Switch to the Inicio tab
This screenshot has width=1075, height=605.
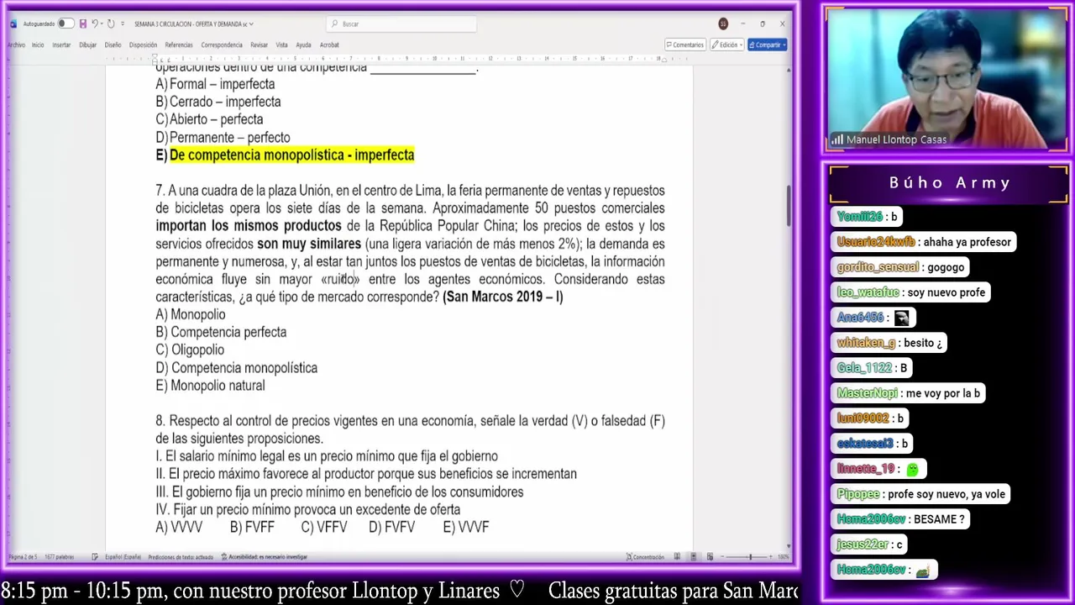(38, 45)
